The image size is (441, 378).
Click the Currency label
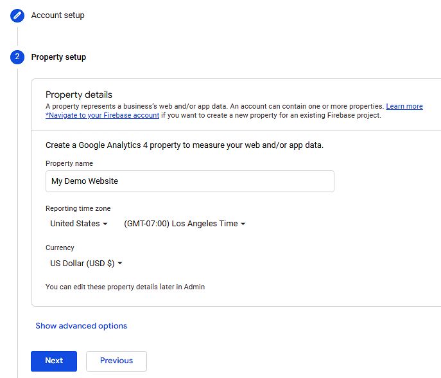60,248
